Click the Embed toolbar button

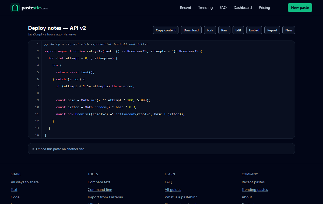click(x=254, y=30)
